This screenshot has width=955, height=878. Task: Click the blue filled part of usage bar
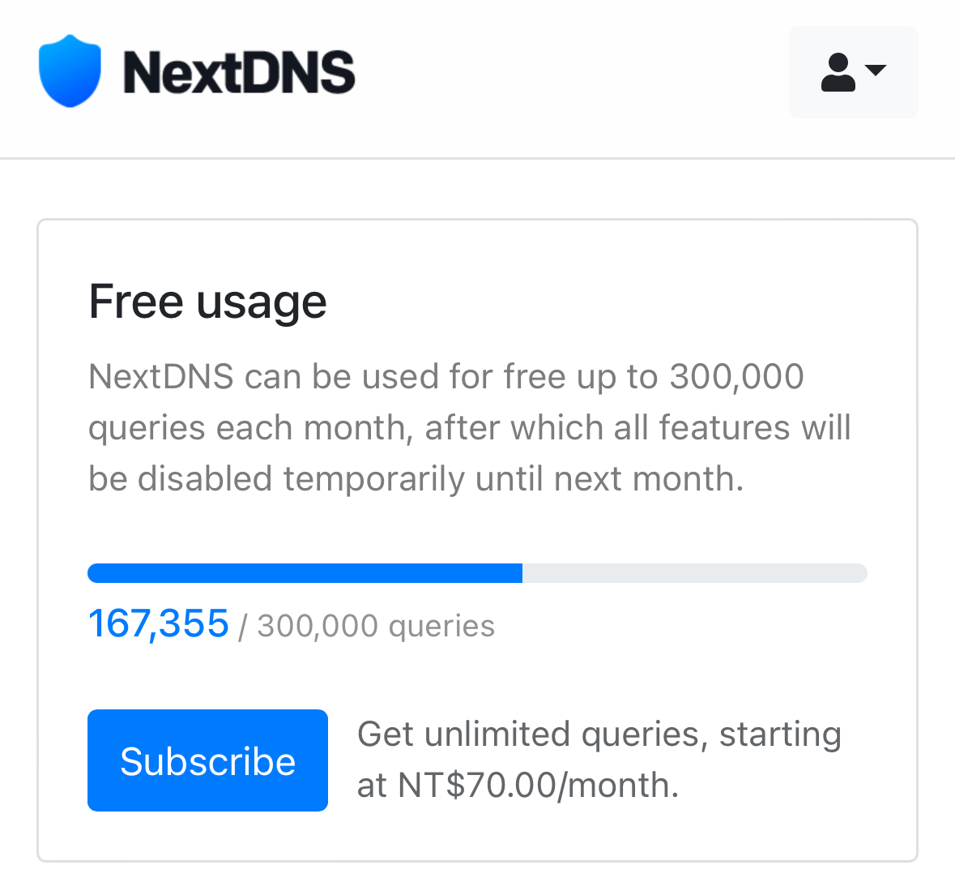305,573
